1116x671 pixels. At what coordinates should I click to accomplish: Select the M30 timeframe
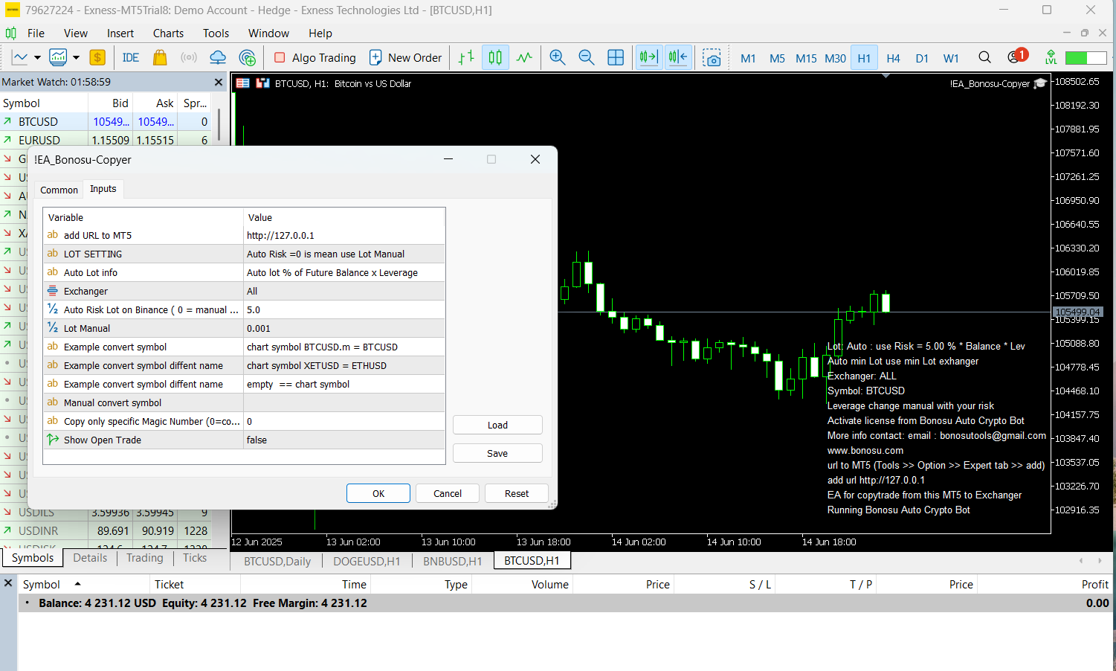click(835, 58)
